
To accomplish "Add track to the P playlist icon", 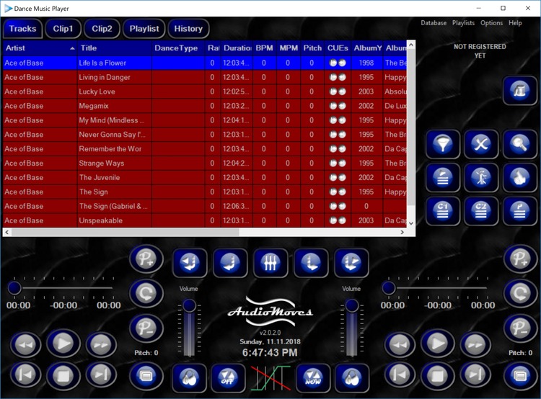I will coord(520,211).
